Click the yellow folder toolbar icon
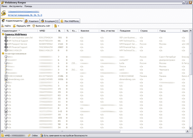The image size is (193, 138). [x=56, y=26]
